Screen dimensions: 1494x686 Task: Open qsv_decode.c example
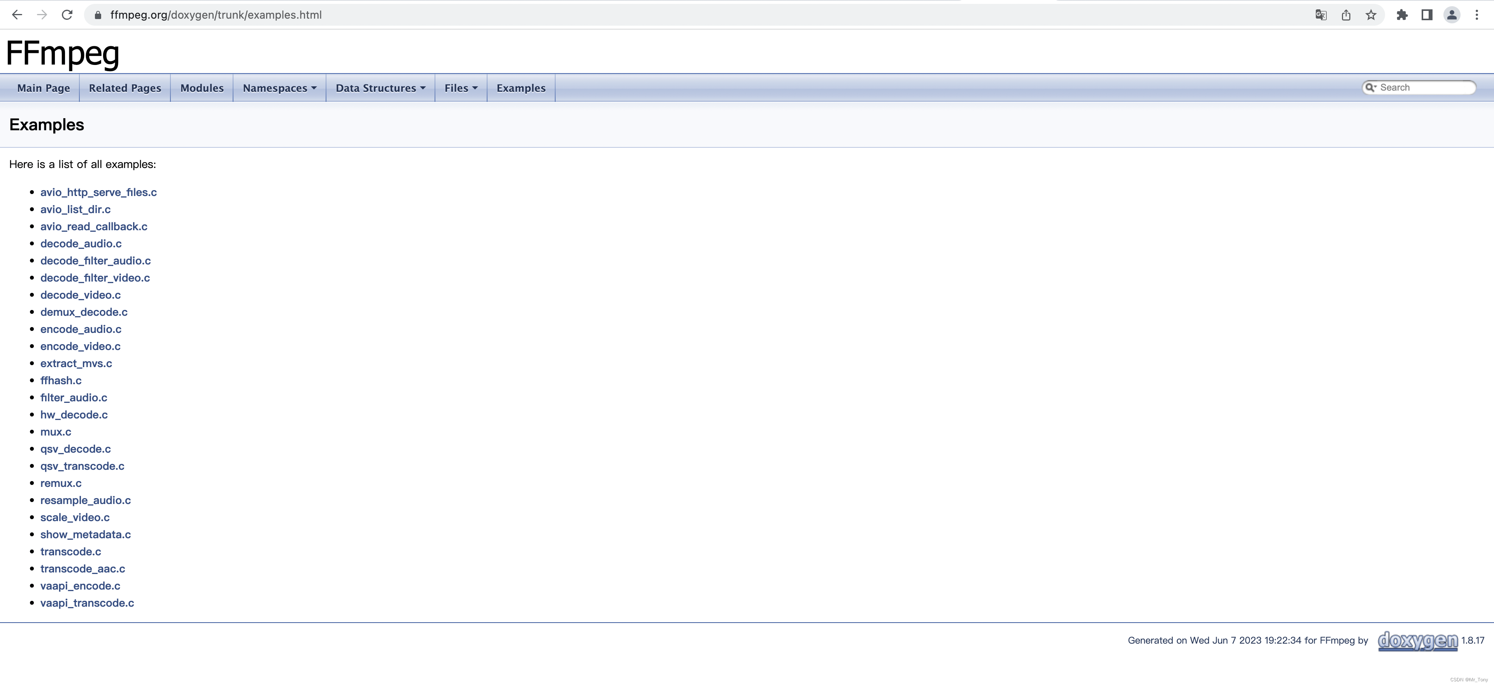75,449
